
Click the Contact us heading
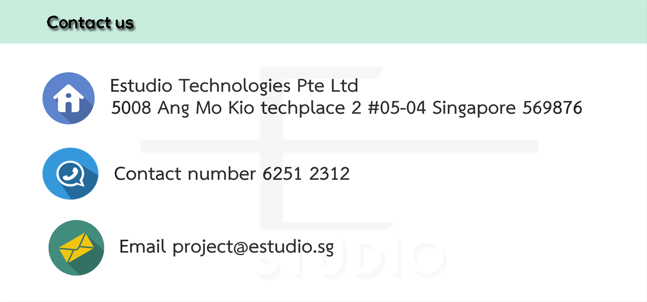pos(90,23)
